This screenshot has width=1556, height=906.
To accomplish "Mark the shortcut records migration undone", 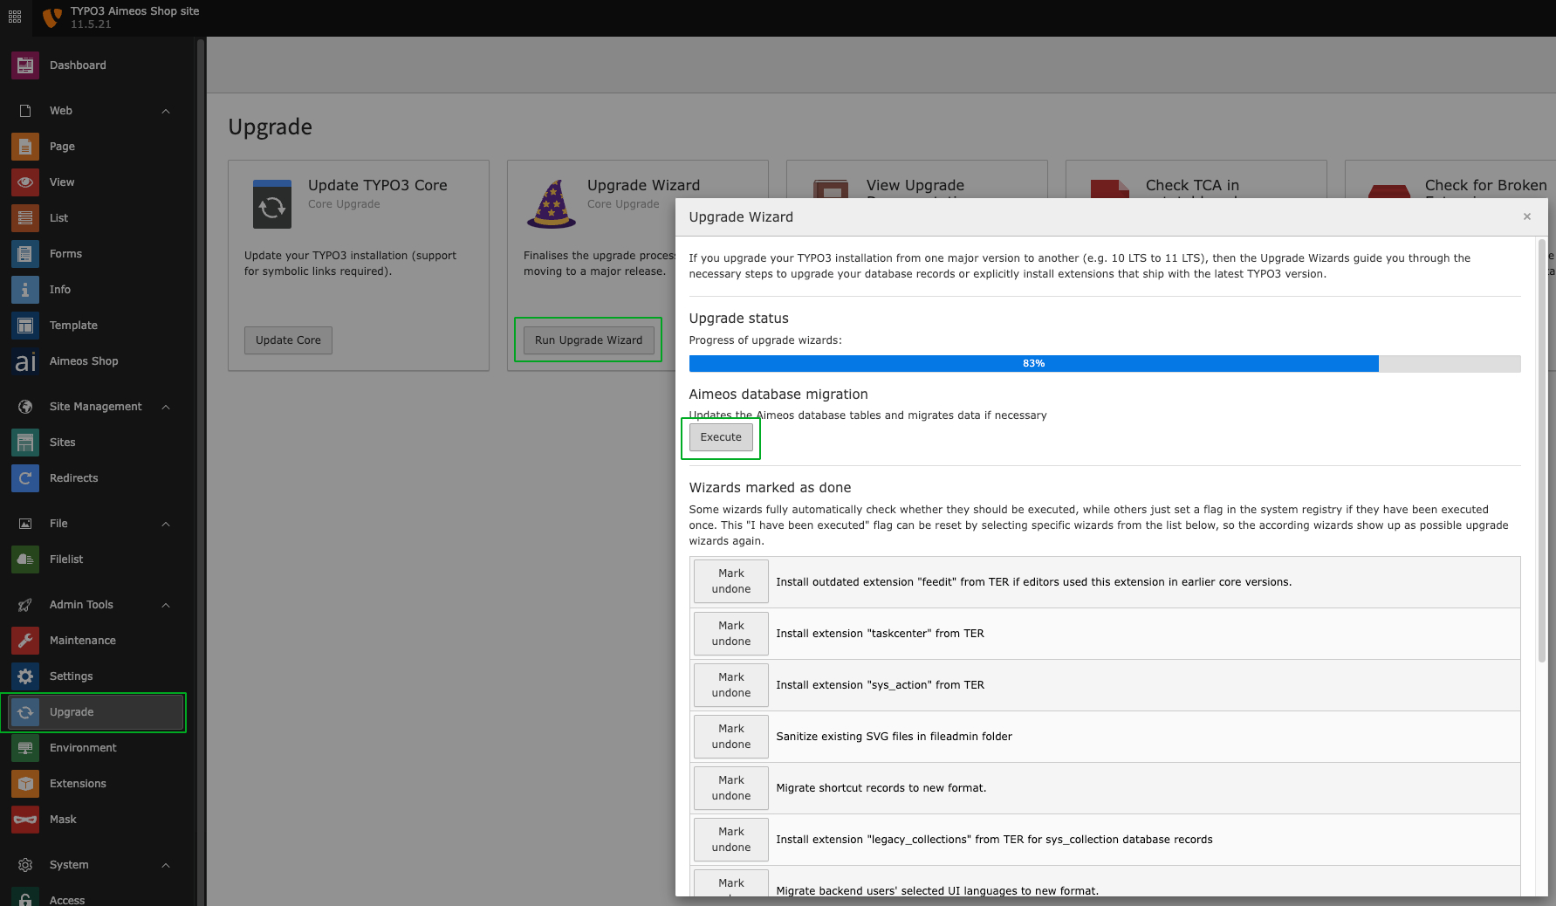I will 731,788.
